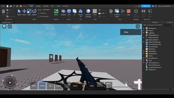Select the M870 hotbar slot
The image size is (174, 98).
34,86
